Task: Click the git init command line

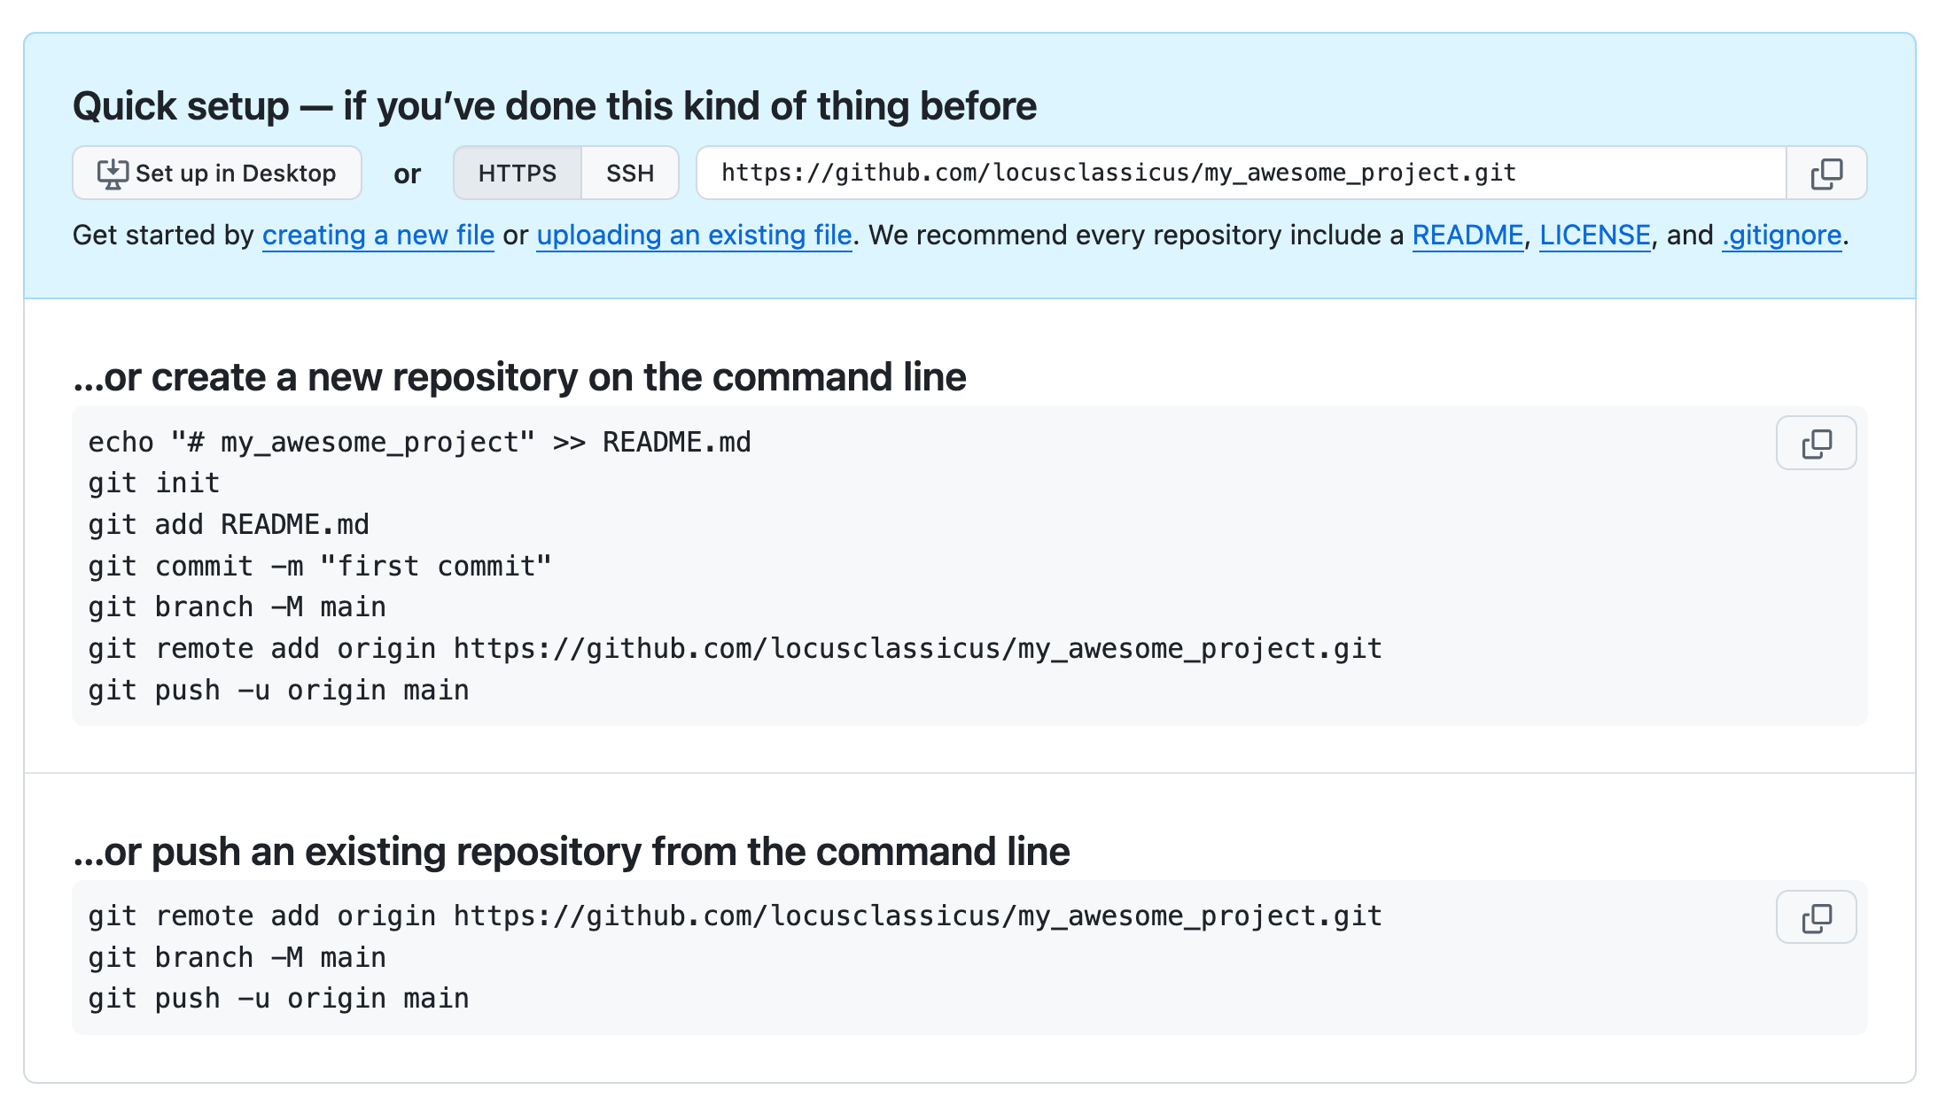Action: tap(154, 483)
